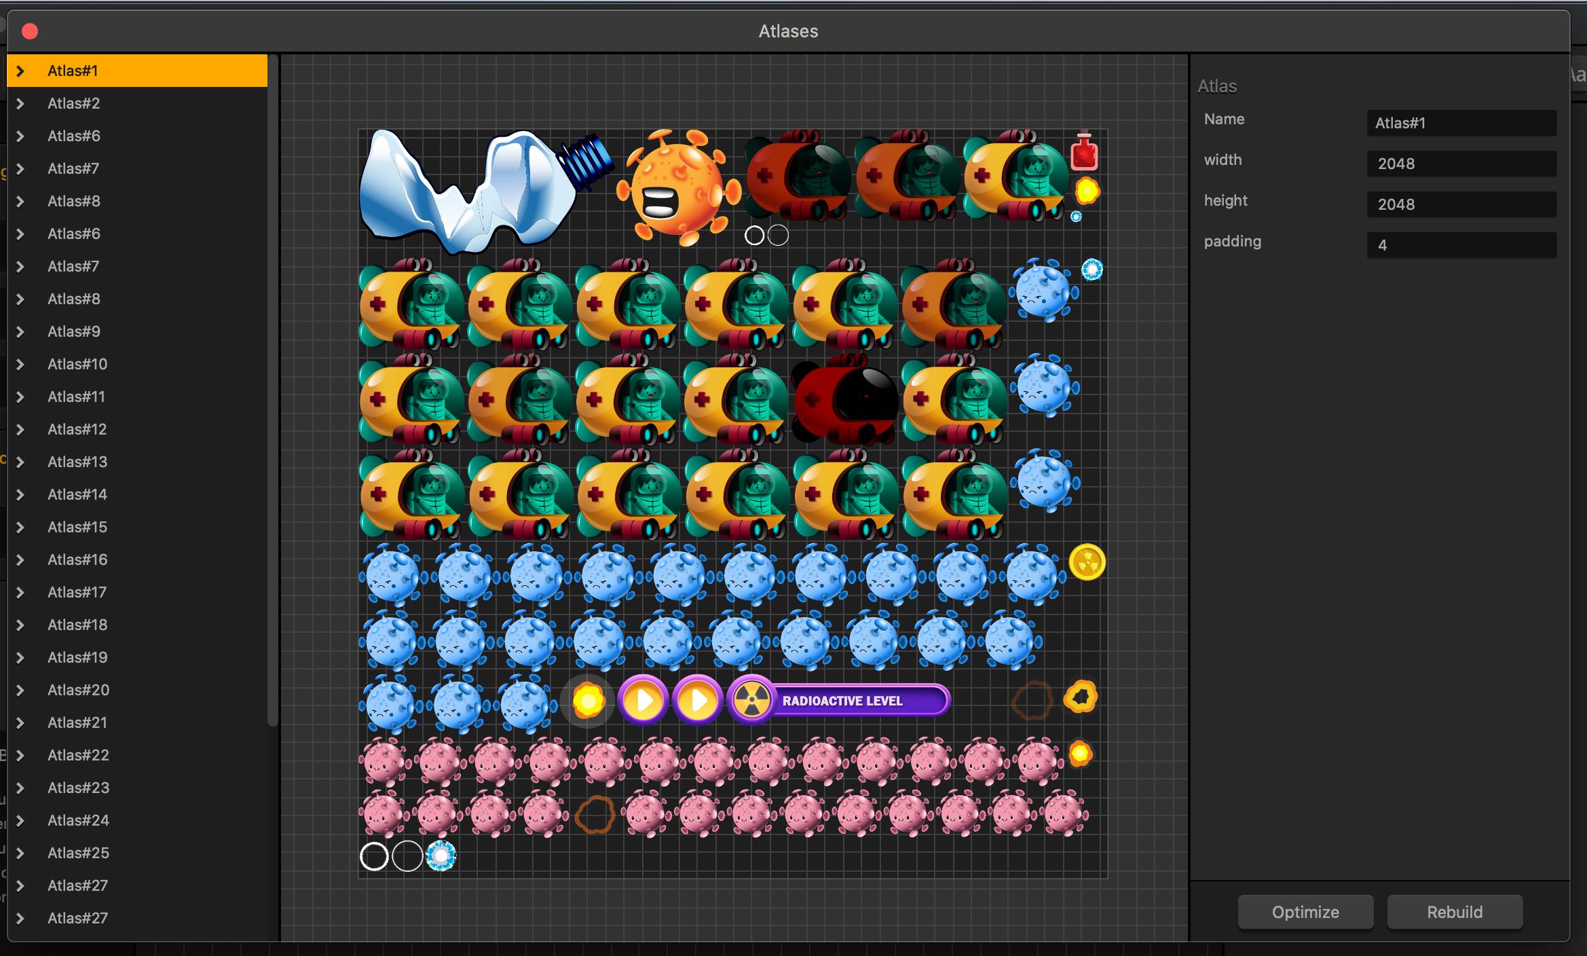
Task: Expand the Atlas#1 tree item
Action: point(20,71)
